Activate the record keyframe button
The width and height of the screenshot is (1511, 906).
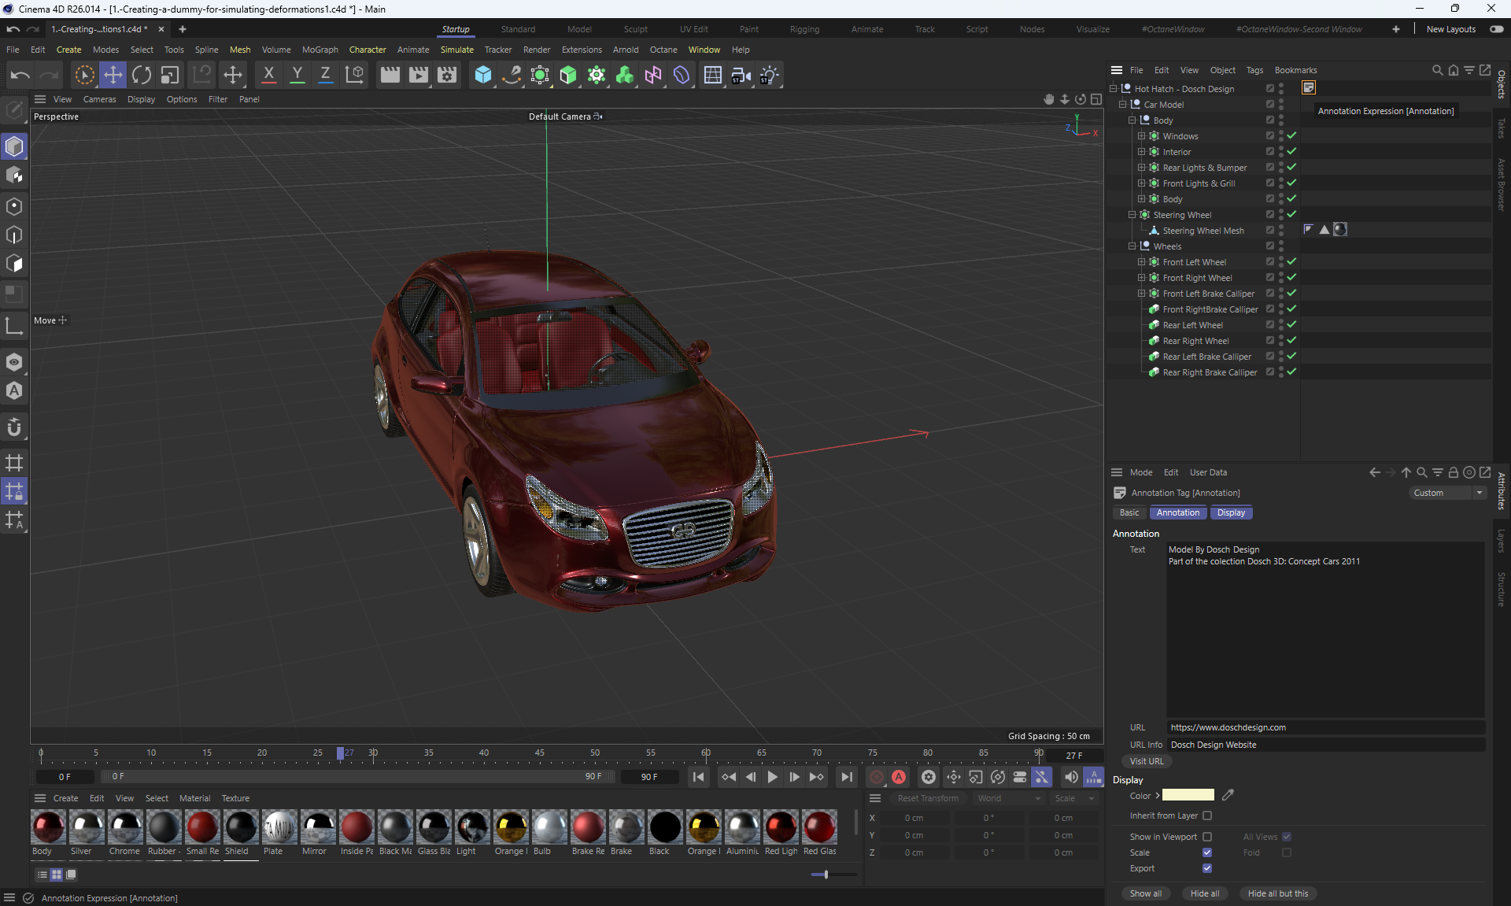coord(876,777)
